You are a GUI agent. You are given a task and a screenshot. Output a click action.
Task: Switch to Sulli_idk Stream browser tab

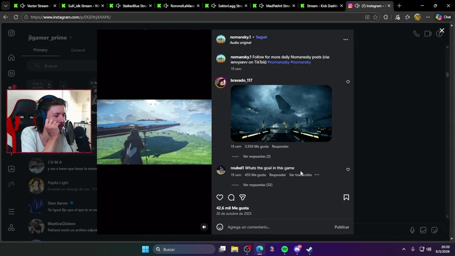click(82, 6)
